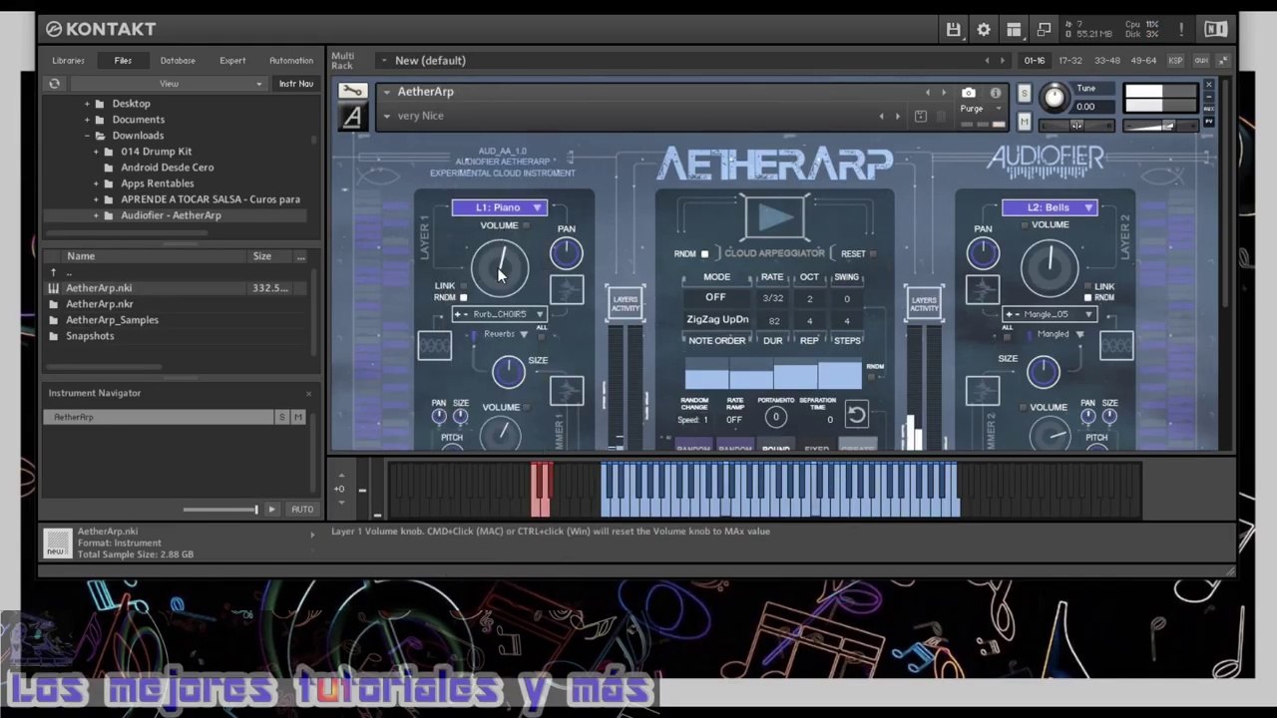Click the Layer 2 main Volume knob
Image resolution: width=1277 pixels, height=718 pixels.
coord(1050,266)
